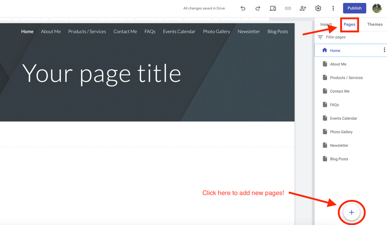Select the Photo Gallery page in sidebar
The image size is (387, 225).
click(x=341, y=132)
